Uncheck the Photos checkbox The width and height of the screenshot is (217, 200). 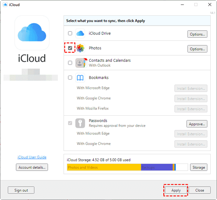[70, 48]
